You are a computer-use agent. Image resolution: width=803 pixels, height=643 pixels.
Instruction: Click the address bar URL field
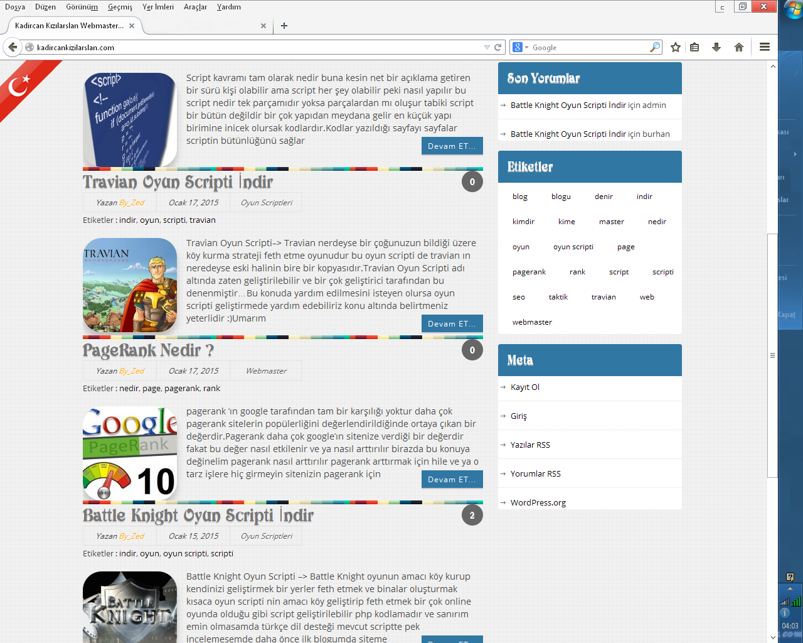click(x=257, y=47)
